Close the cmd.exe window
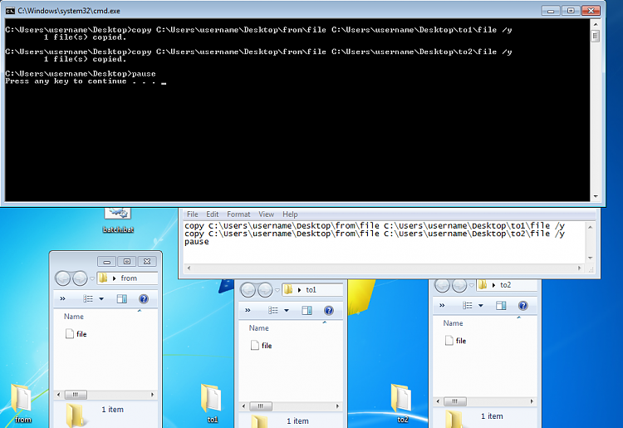 591,11
